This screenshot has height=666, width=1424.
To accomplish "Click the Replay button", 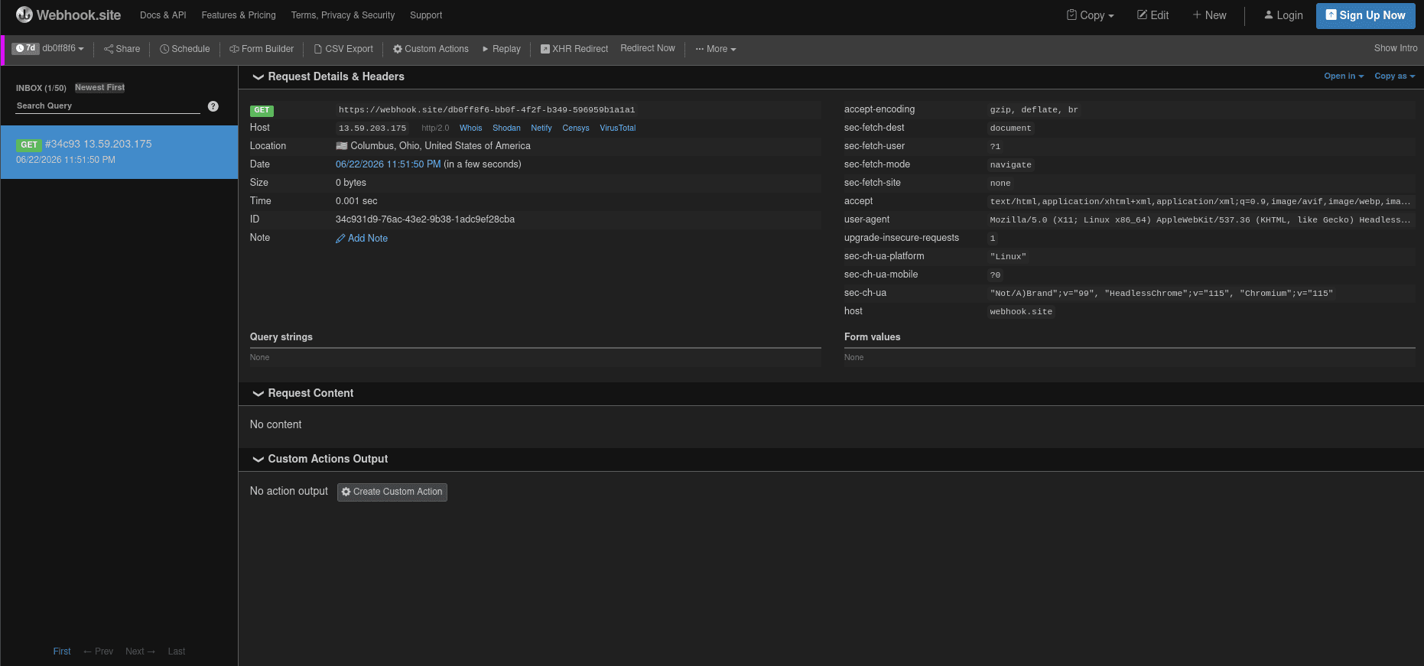I will [502, 49].
